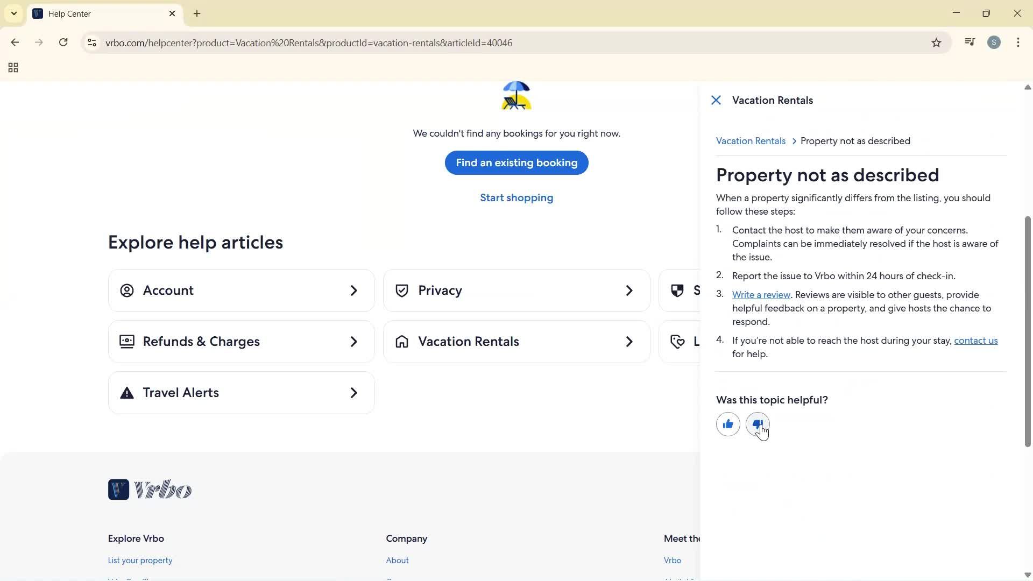Image resolution: width=1033 pixels, height=581 pixels.
Task: Open the browser profile avatar icon
Action: (994, 42)
